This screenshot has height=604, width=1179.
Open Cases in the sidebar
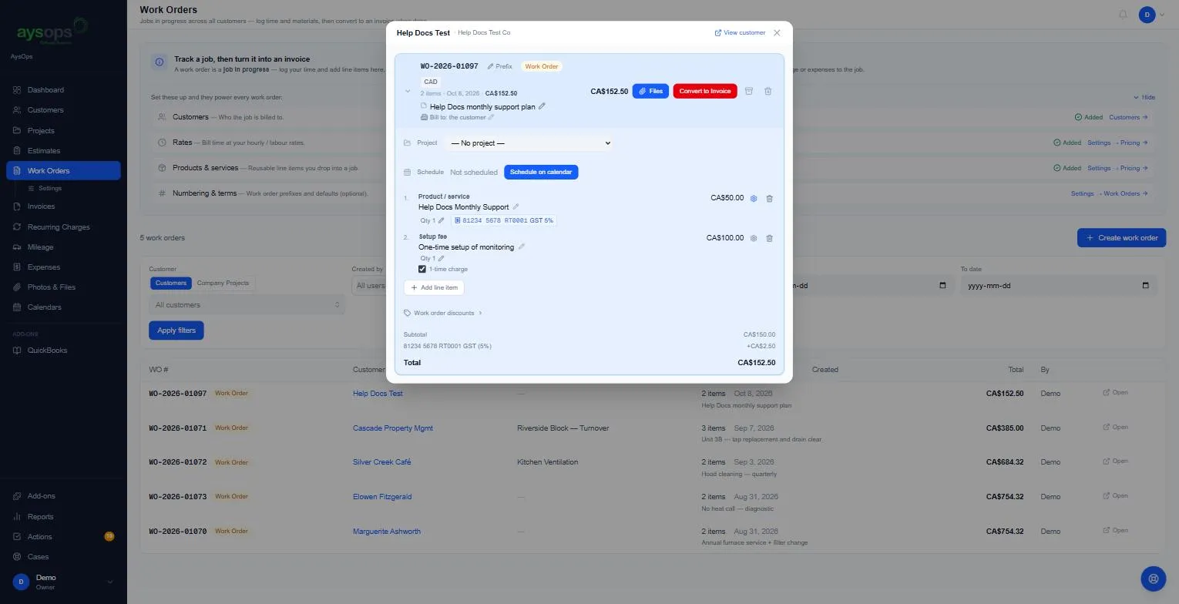[x=63, y=556]
